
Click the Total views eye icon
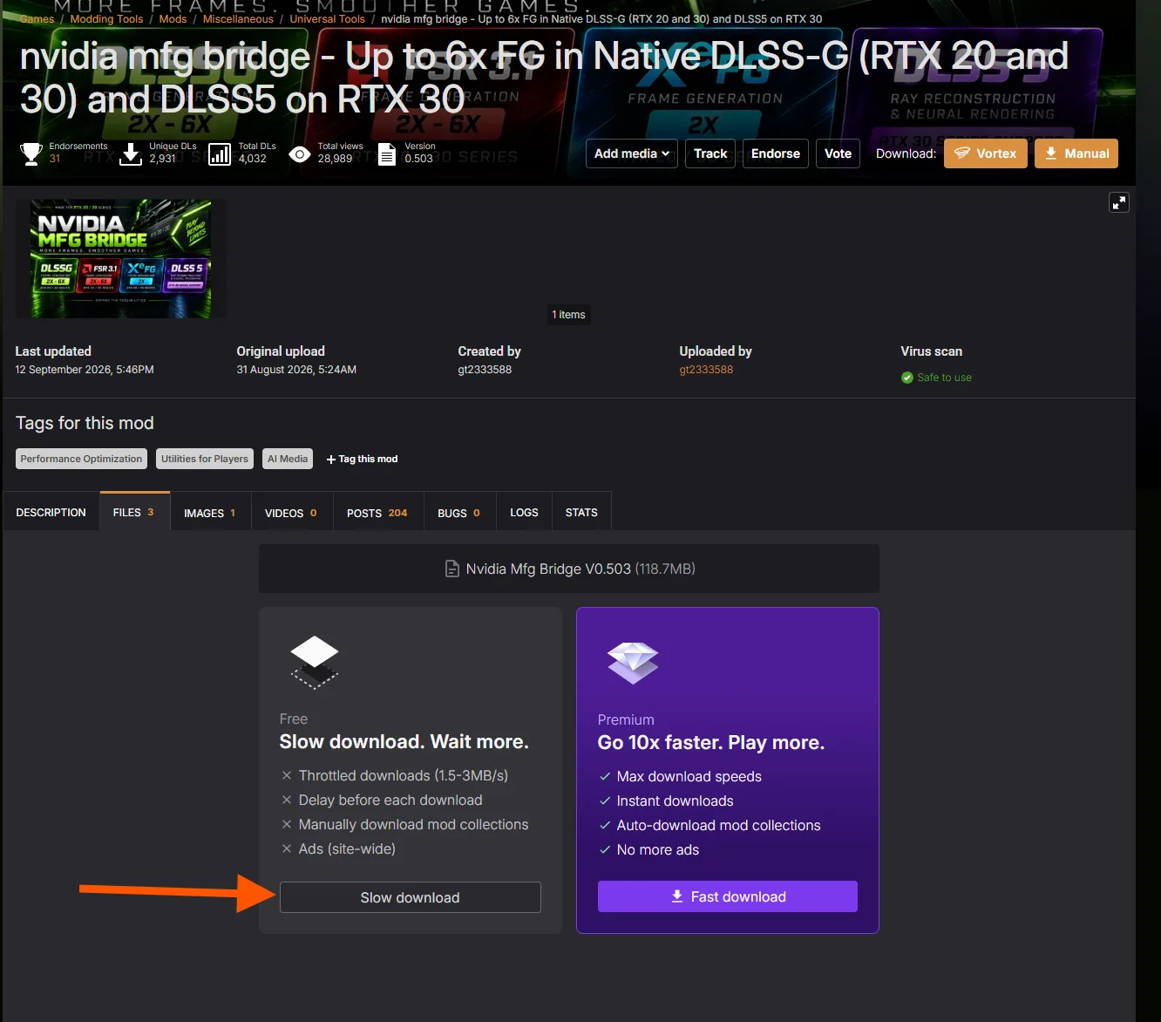click(299, 154)
